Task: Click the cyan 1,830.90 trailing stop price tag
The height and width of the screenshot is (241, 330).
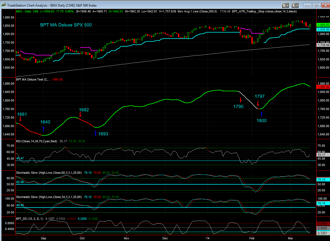Action: click(x=323, y=29)
